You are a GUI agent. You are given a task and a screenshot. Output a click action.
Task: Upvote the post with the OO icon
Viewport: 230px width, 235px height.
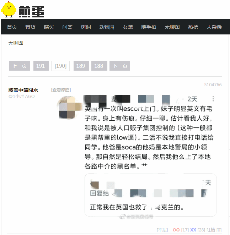tap(176, 230)
